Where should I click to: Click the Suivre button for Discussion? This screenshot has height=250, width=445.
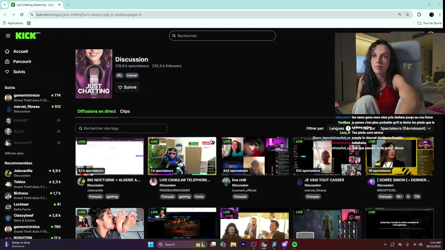[127, 87]
